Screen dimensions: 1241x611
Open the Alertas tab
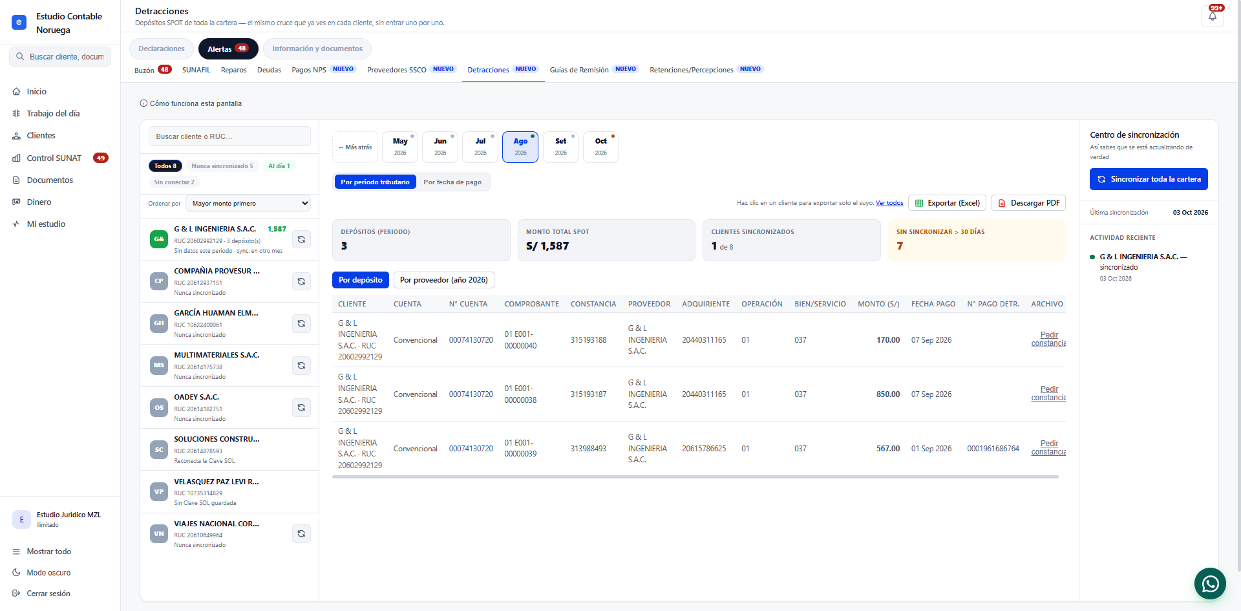[x=228, y=48]
